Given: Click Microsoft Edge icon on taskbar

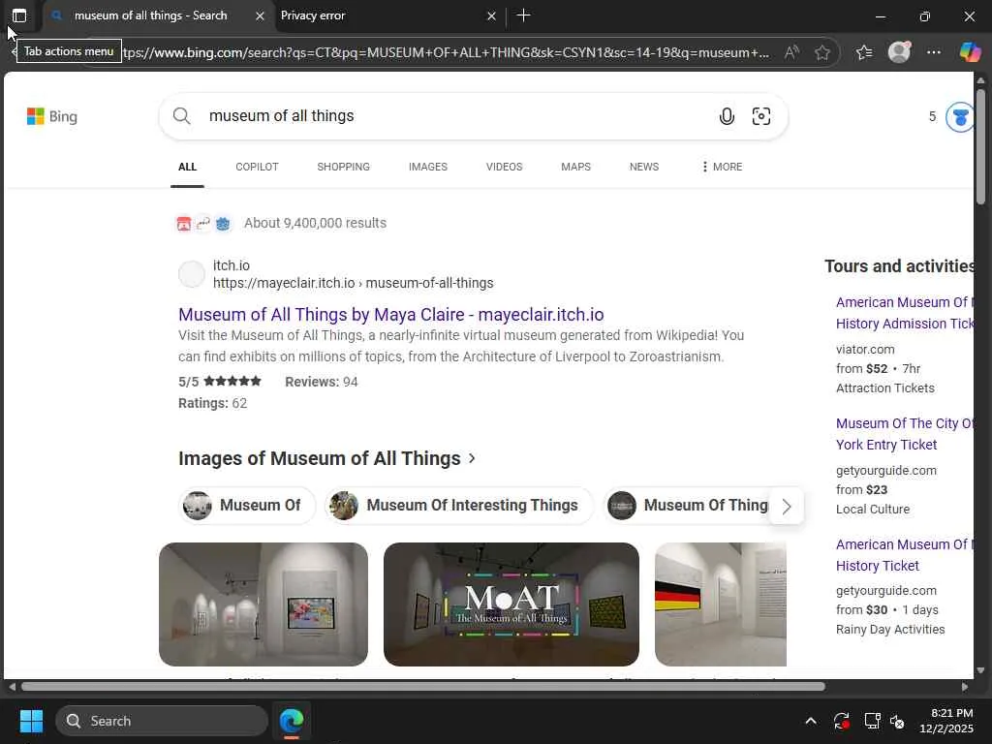Looking at the screenshot, I should (292, 721).
